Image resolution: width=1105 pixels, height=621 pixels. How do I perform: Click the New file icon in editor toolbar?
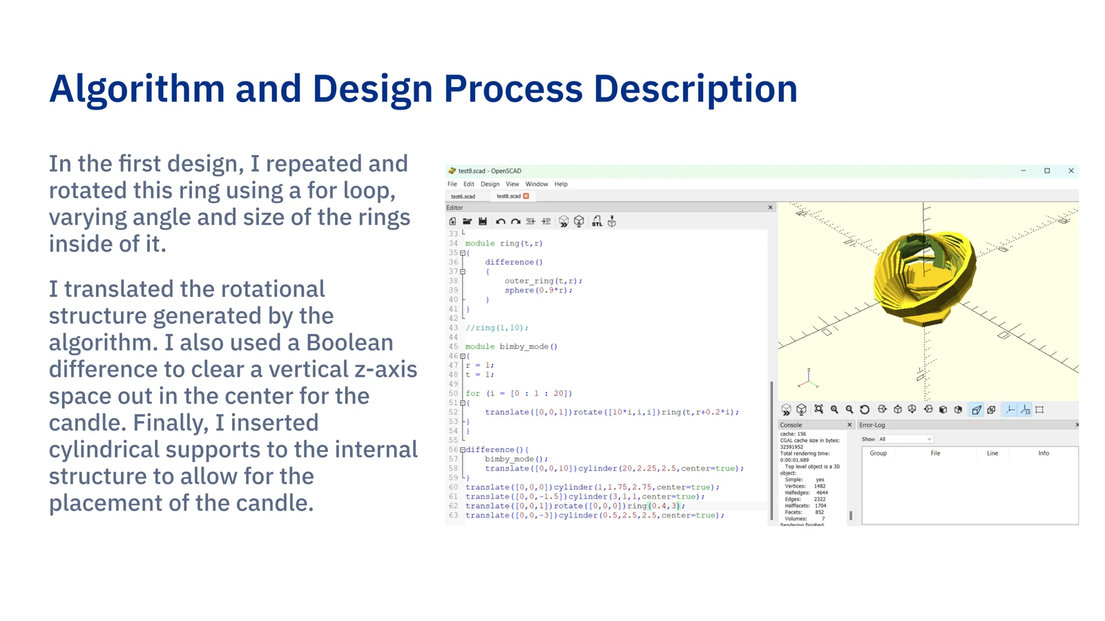pos(452,221)
